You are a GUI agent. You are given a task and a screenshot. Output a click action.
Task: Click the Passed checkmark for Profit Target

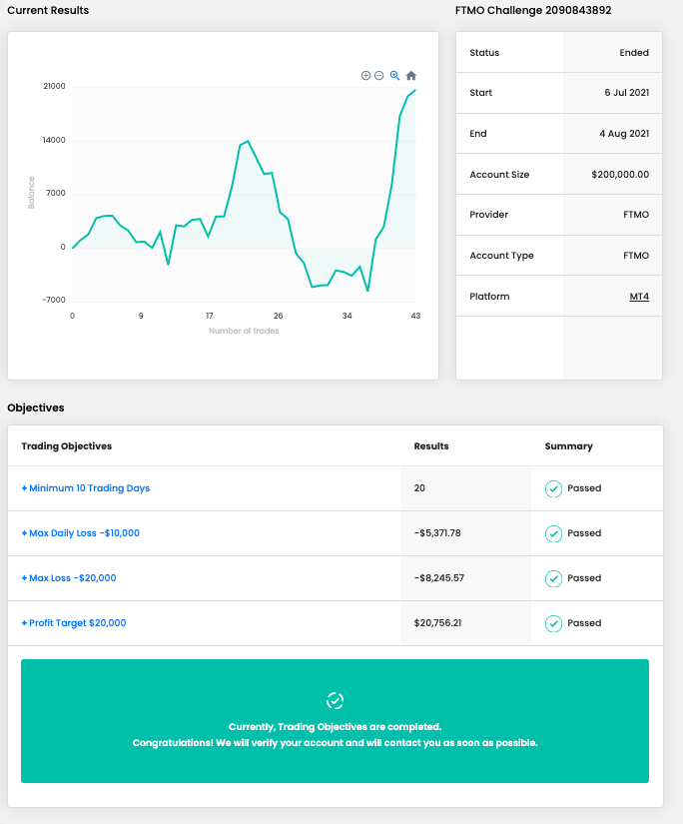pyautogui.click(x=553, y=623)
